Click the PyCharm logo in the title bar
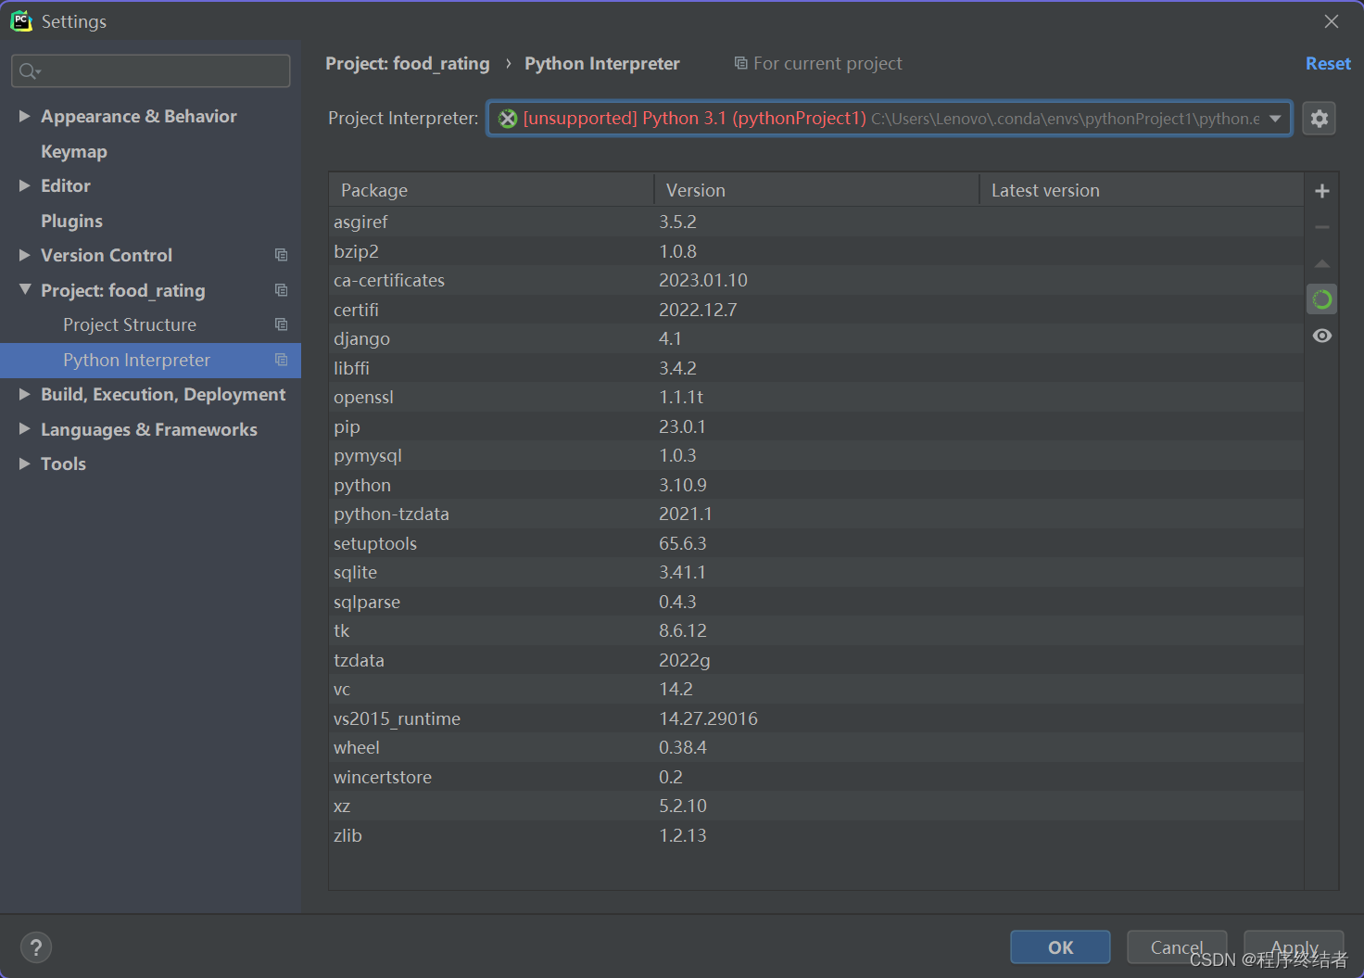This screenshot has height=978, width=1364. pos(21,20)
